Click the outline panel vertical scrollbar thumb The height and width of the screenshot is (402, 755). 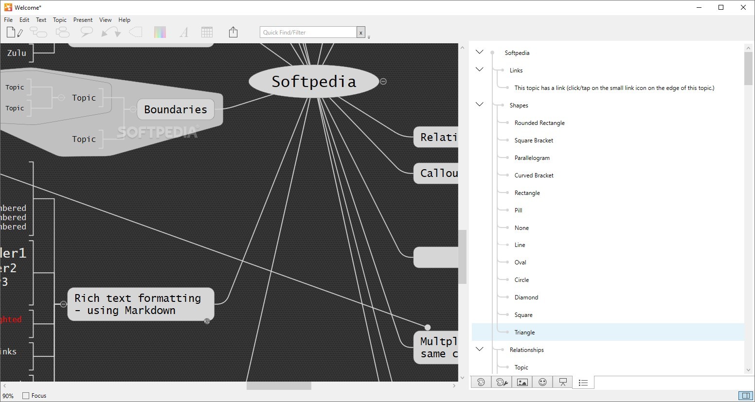pyautogui.click(x=748, y=68)
